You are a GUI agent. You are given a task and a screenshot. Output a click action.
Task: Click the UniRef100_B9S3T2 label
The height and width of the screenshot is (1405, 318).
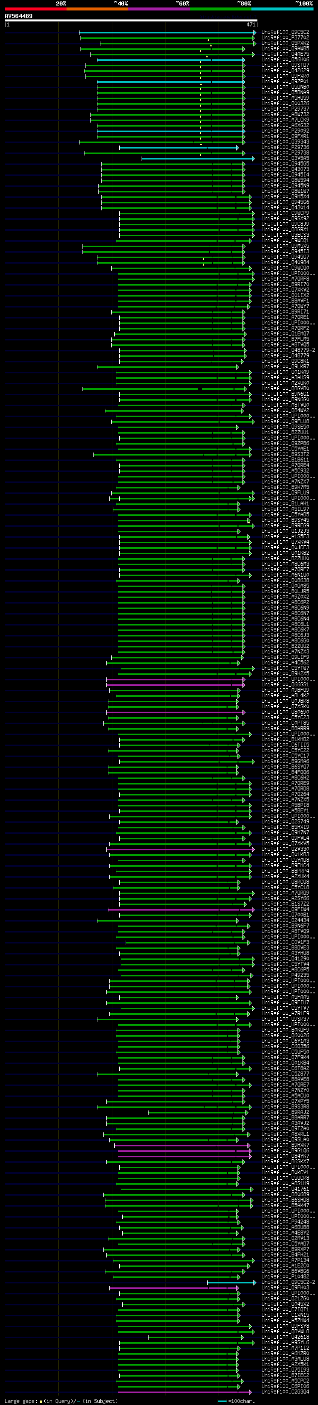tap(285, 455)
